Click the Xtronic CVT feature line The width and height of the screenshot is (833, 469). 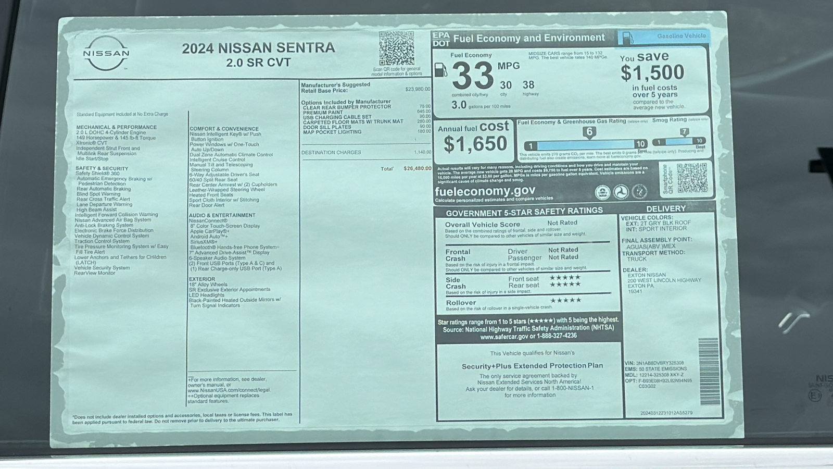click(x=92, y=143)
